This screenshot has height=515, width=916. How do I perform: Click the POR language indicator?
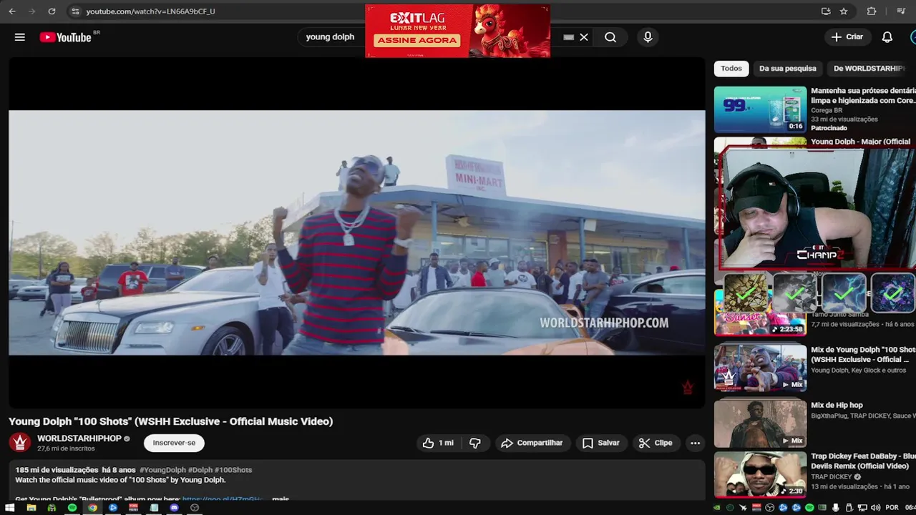pos(892,508)
